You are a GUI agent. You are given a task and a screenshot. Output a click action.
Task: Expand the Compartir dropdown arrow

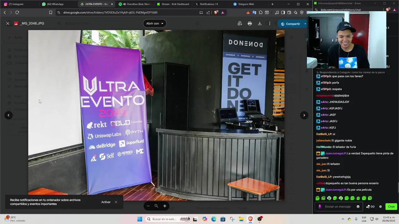(305, 24)
